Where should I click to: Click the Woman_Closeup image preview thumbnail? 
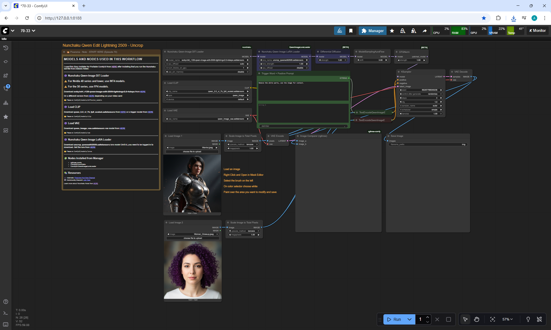(x=193, y=270)
